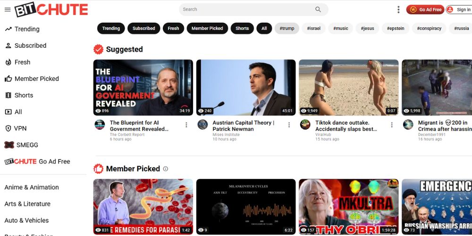The image size is (472, 236).
Task: Toggle the #trump hashtag filter
Action: [287, 28]
